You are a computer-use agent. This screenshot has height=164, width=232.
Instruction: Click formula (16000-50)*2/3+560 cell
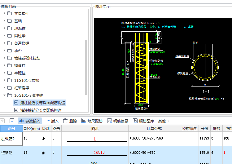pos(154,138)
